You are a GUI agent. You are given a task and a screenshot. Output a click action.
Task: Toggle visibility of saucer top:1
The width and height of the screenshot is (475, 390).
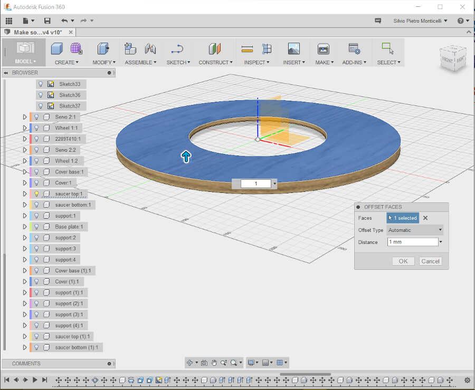tap(37, 193)
